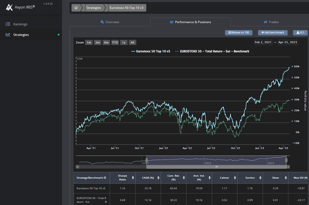Sort table by Calmar column
This screenshot has width=309, height=205.
click(235, 178)
